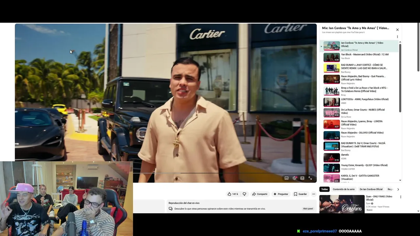Screen dimensions: 420x236
Task: Open the Compartir share dialog
Action: tap(260, 194)
